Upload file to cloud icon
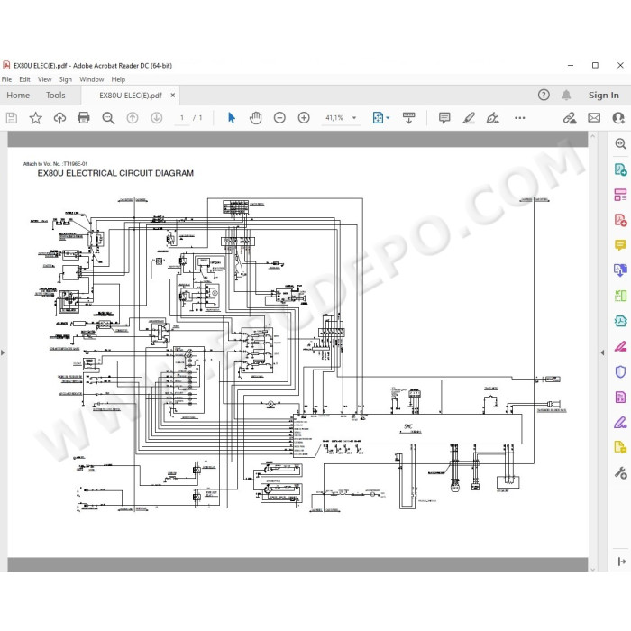Screen dimensions: 631x631 pyautogui.click(x=59, y=118)
